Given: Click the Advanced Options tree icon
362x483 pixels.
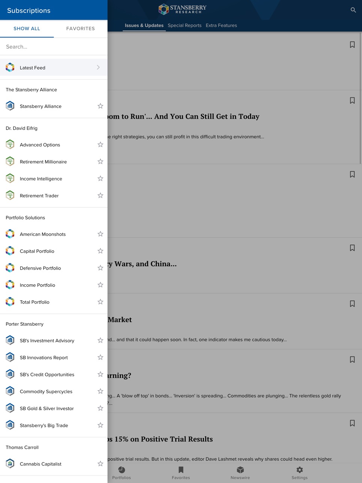Looking at the screenshot, I should [x=10, y=145].
